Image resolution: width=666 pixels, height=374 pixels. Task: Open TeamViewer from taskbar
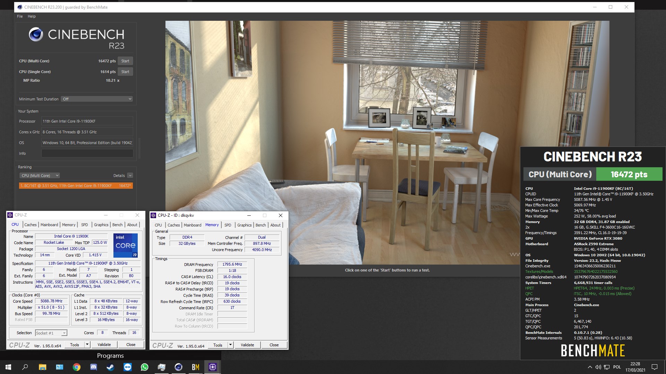point(127,367)
